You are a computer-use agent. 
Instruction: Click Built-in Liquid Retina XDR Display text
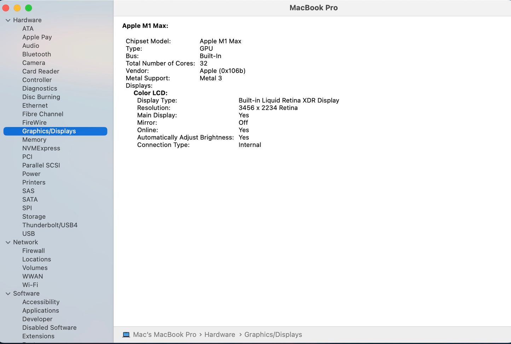point(289,101)
